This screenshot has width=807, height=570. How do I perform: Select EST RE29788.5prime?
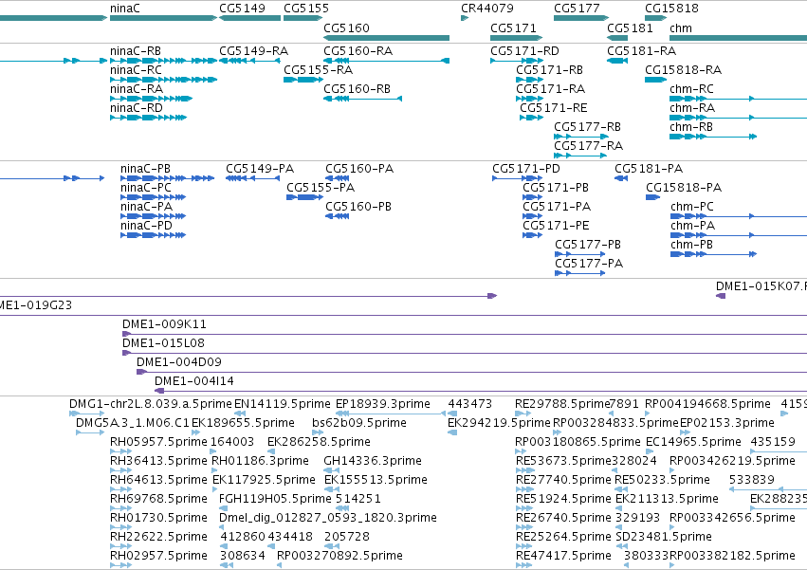[562, 404]
